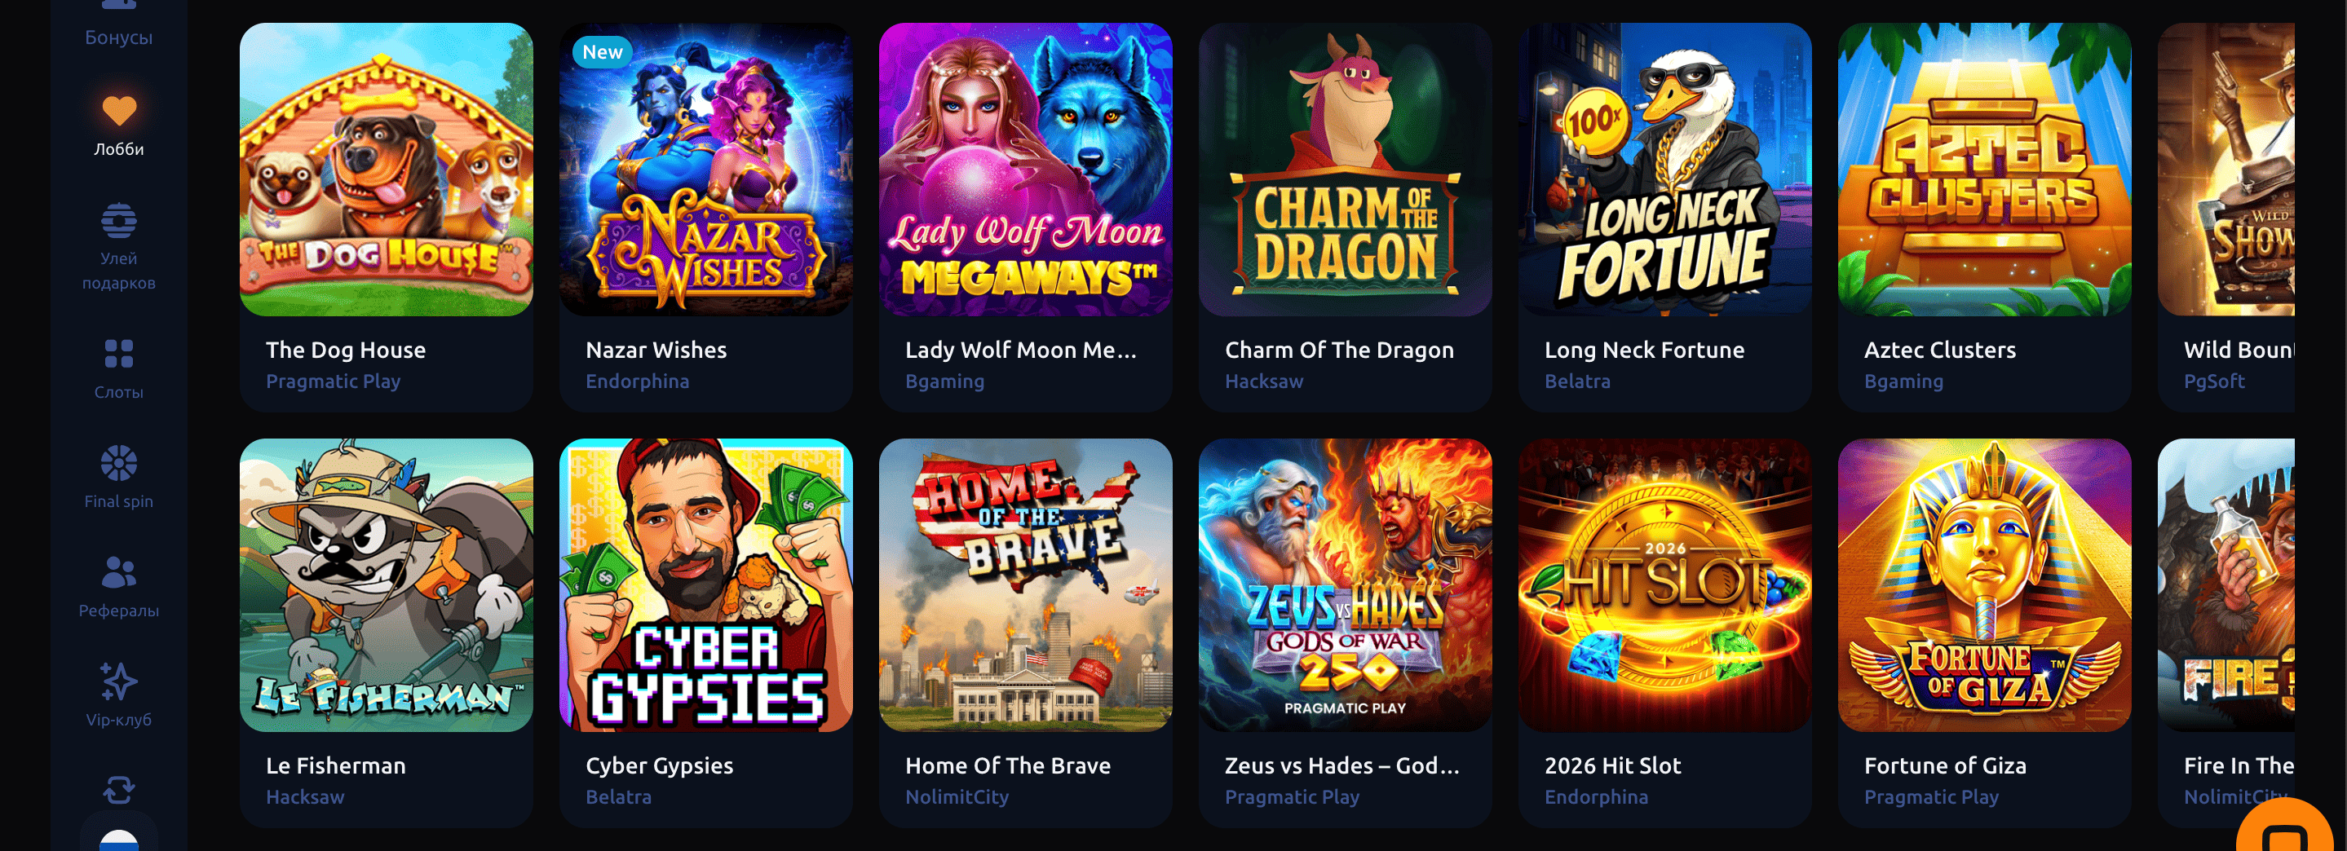Image resolution: width=2347 pixels, height=851 pixels.
Task: Open the Улей подарков beehive icon
Action: click(x=118, y=221)
